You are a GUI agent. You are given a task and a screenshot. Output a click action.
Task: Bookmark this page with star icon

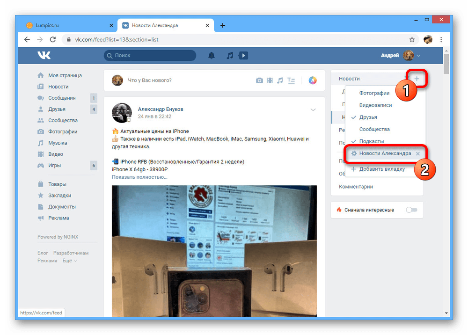coord(412,40)
